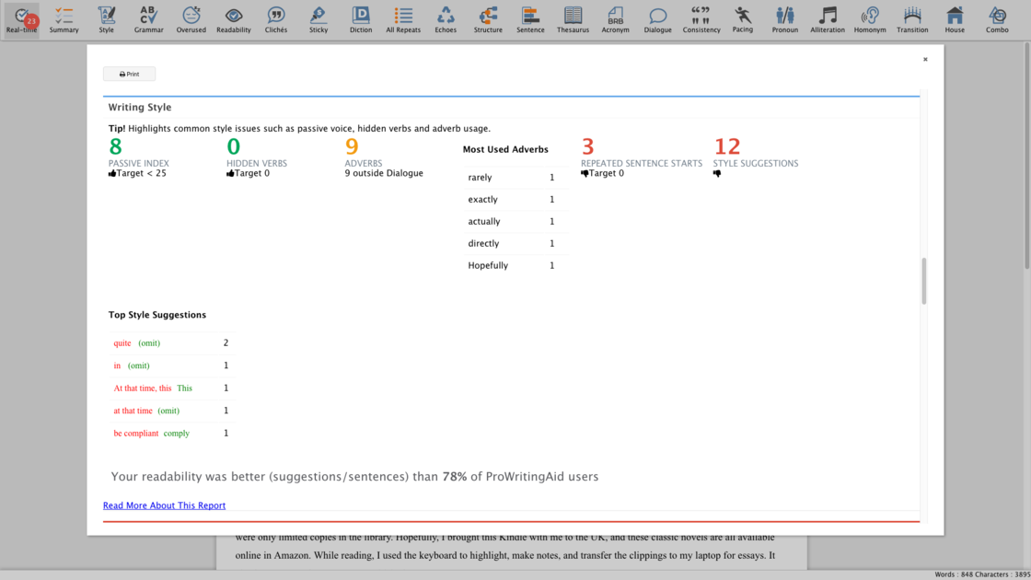Run the House style report

[x=955, y=19]
